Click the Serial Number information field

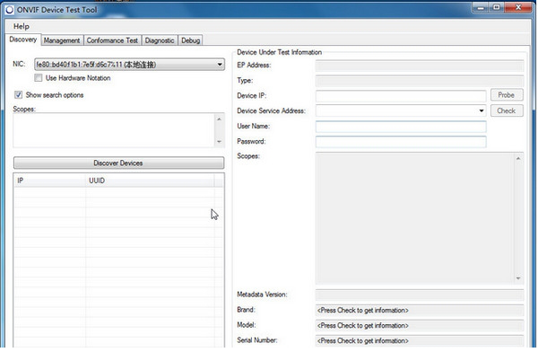(420, 340)
